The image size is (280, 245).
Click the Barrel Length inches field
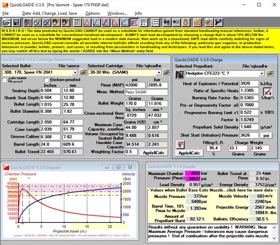point(50,144)
